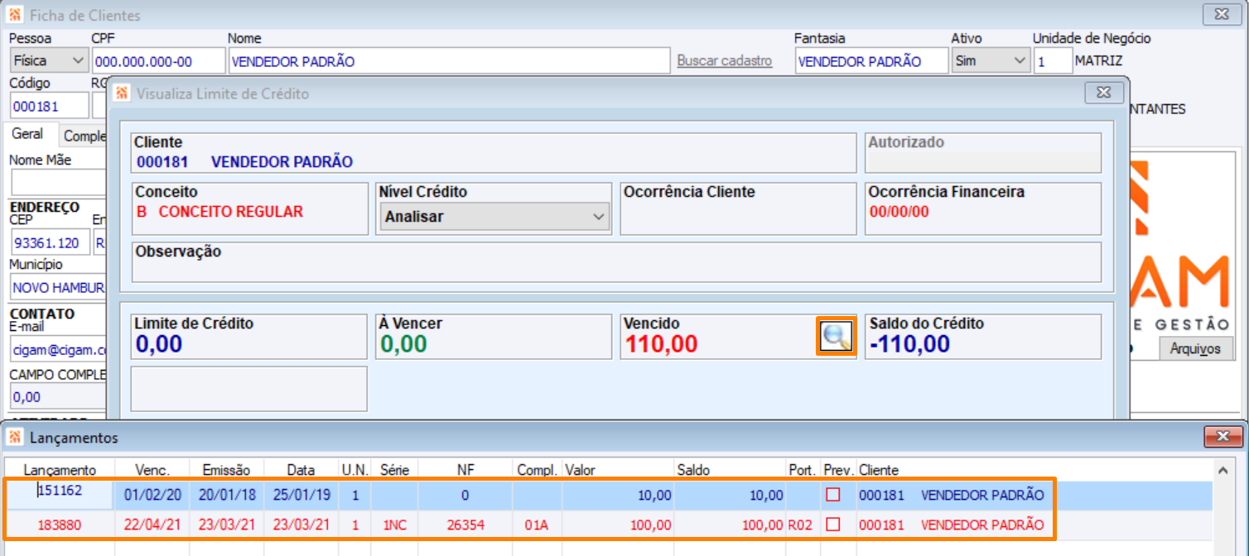Sort by the Série column header
The width and height of the screenshot is (1249, 556).
395,470
